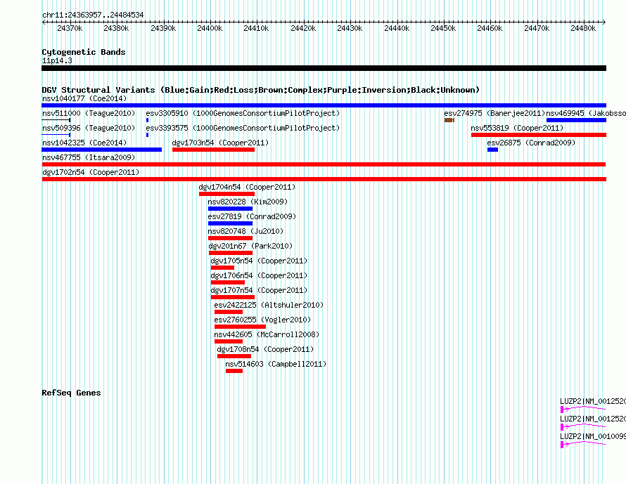Click the small esv3305910 blue marker
Viewport: 626px width, 484px height.
[147, 120]
